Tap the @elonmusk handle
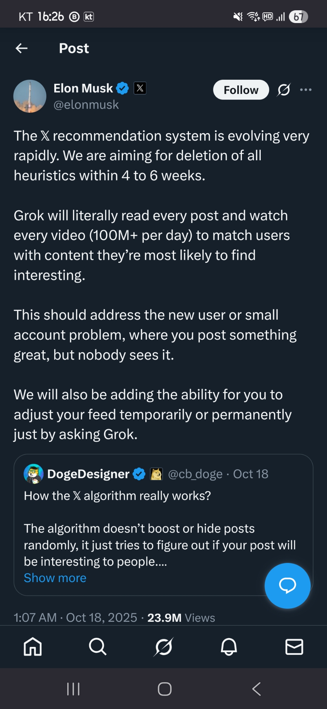Viewport: 327px width, 709px height. coord(86,105)
